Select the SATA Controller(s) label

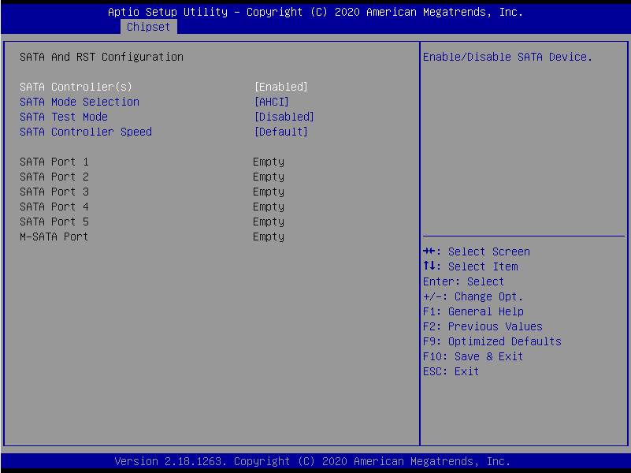click(76, 87)
